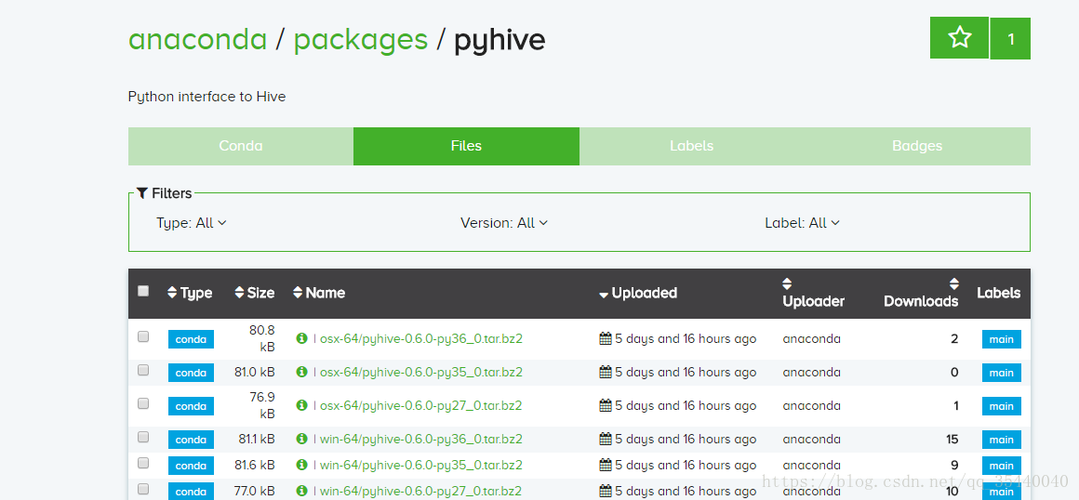Viewport: 1079px width, 500px height.
Task: Click main label for win-64 py35 row
Action: [1001, 466]
